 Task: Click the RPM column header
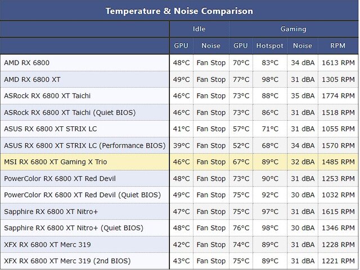coord(338,45)
